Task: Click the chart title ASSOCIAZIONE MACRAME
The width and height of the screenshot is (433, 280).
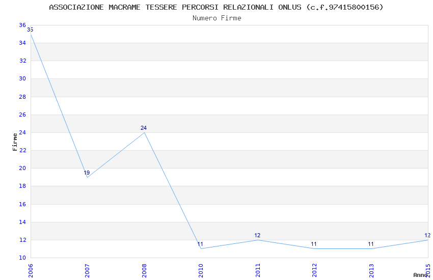Action: [216, 7]
